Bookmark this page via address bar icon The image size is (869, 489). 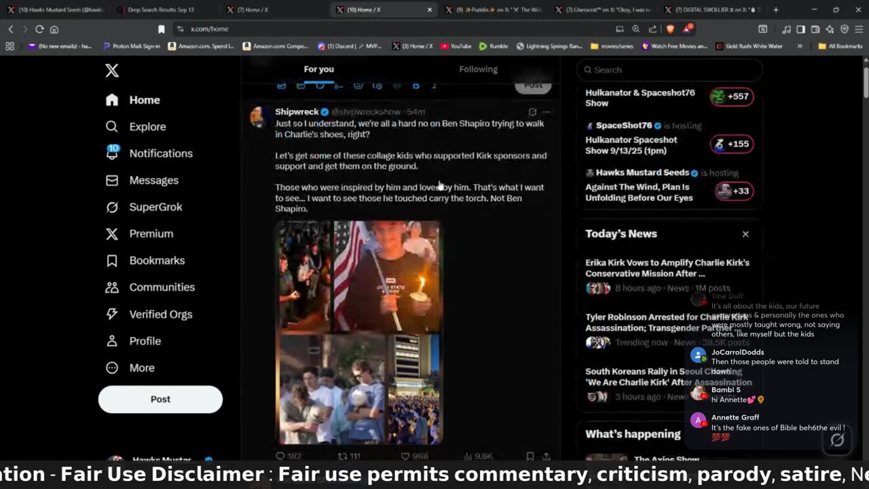click(161, 29)
